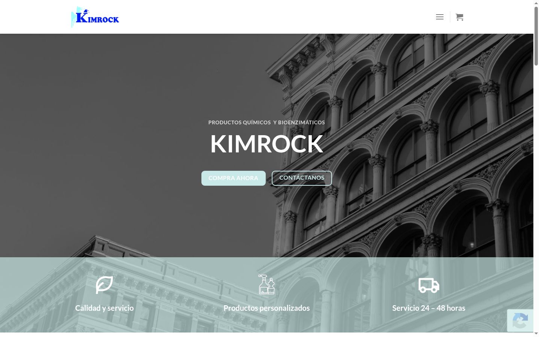This screenshot has width=539, height=337.
Task: Click the delivery truck icon
Action: point(429,285)
